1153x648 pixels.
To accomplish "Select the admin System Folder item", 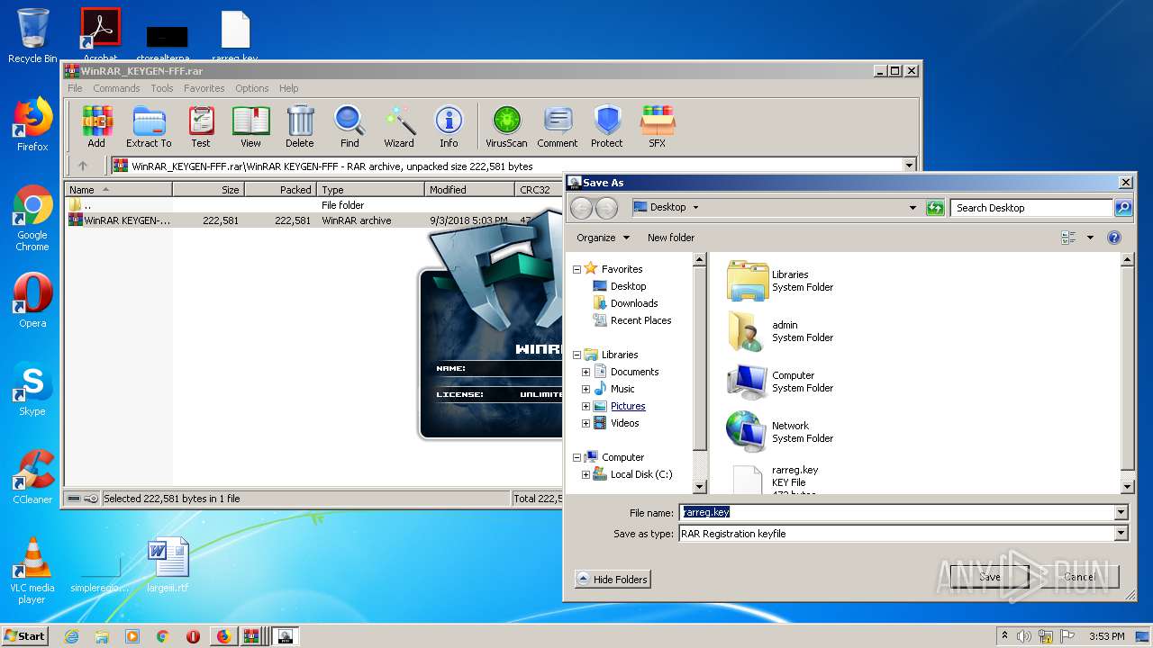I will click(x=780, y=331).
